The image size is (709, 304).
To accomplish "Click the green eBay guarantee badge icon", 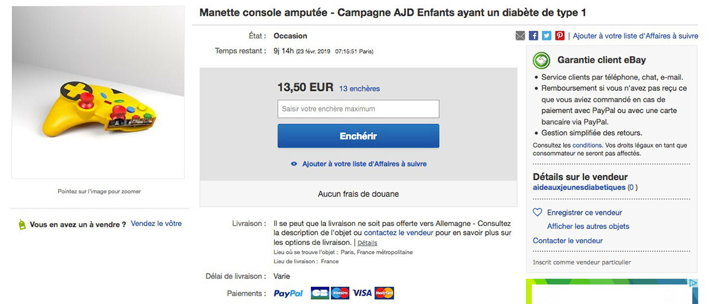I will (x=541, y=60).
